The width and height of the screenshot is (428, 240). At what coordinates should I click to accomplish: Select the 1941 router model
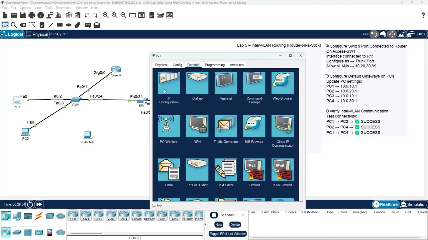[x=98, y=215]
